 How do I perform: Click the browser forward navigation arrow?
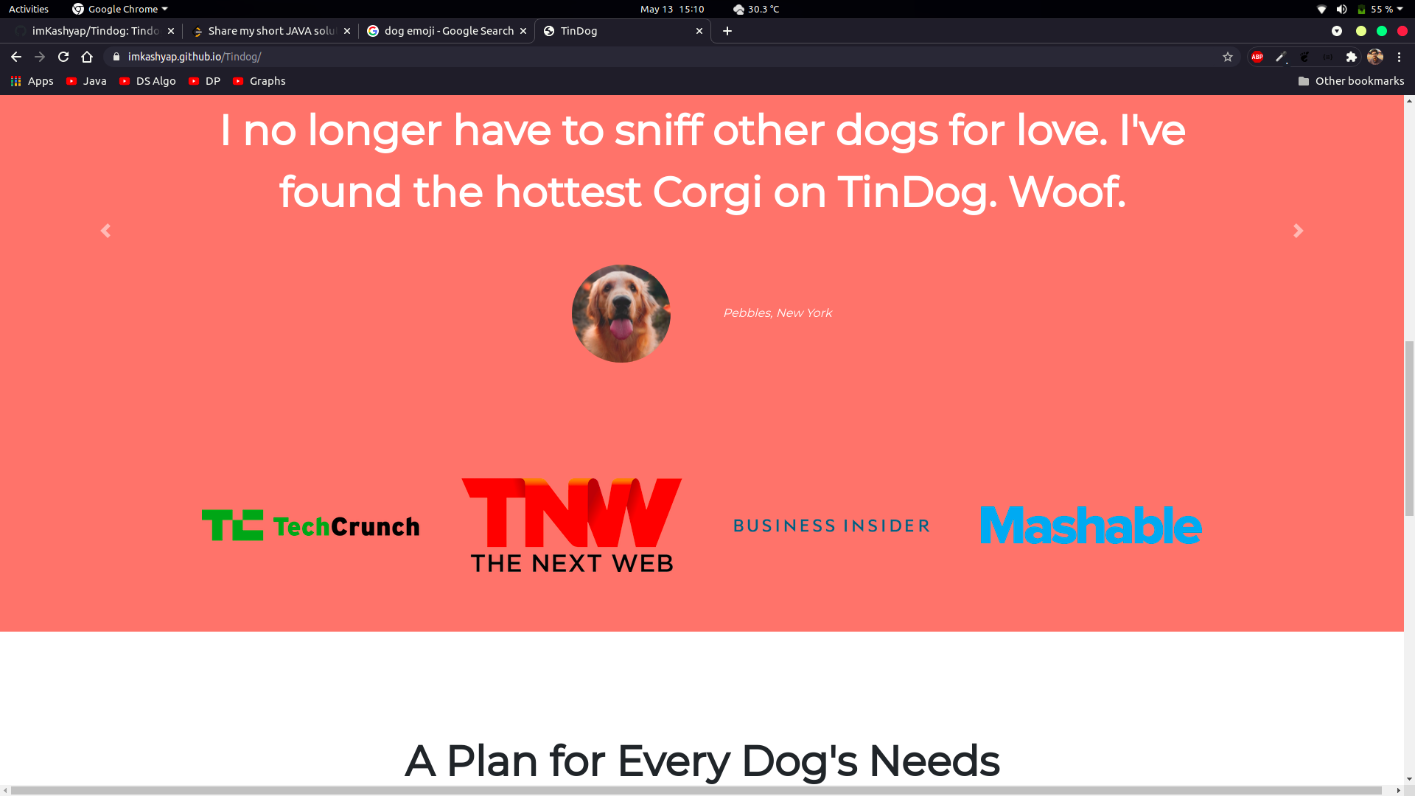39,56
